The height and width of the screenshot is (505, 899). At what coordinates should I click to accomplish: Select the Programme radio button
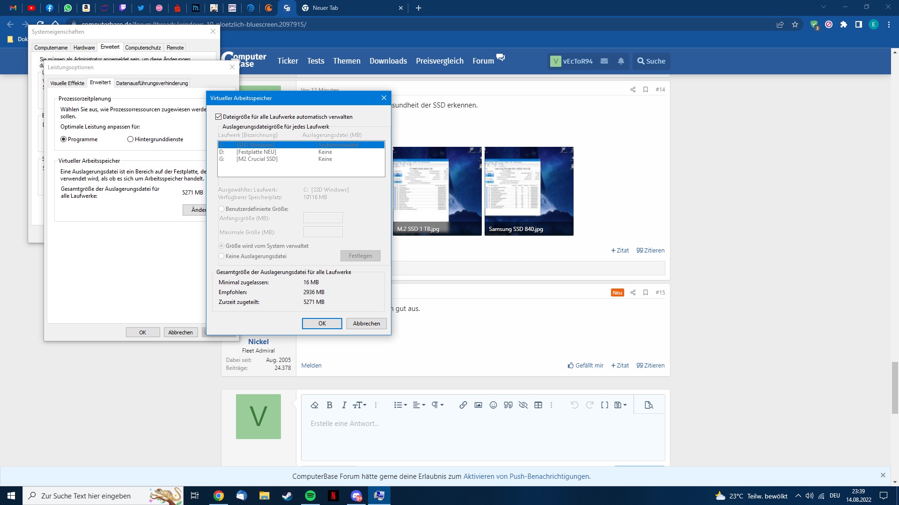tap(64, 139)
